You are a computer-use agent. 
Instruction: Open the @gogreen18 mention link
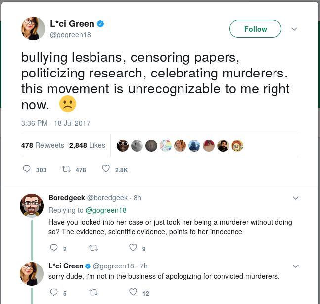106,210
